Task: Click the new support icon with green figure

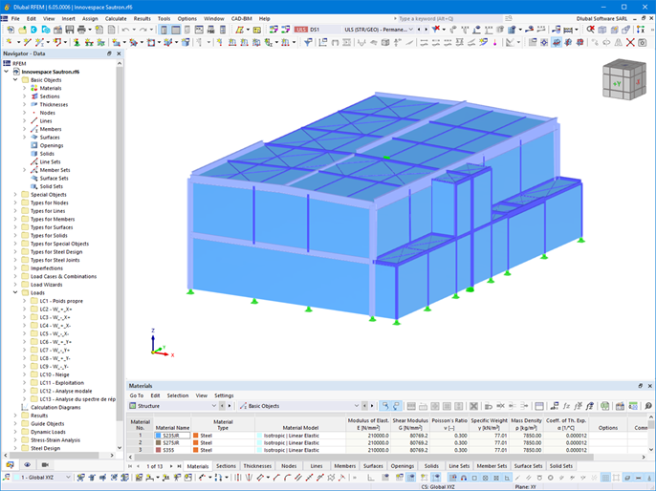Action: [x=77, y=42]
